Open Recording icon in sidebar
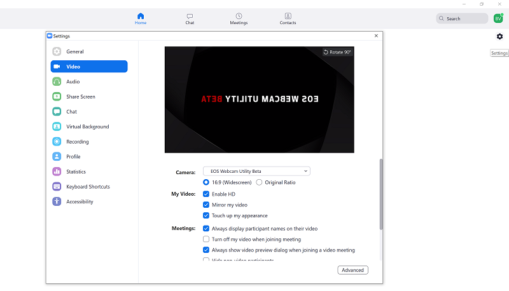509x291 pixels. tap(57, 142)
